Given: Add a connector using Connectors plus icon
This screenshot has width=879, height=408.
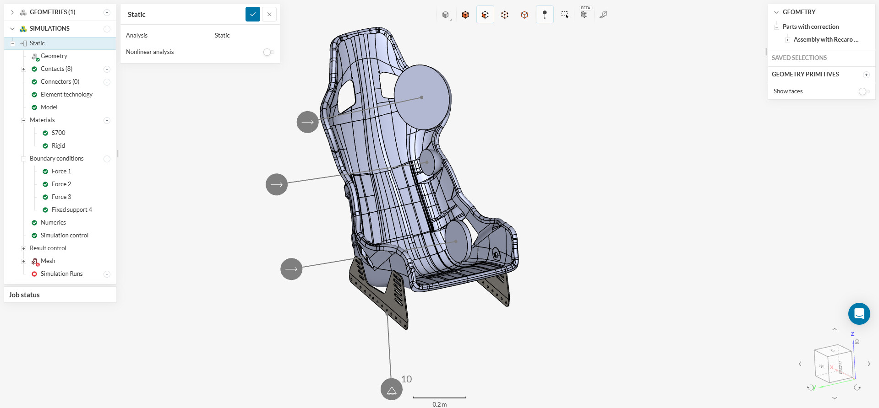Looking at the screenshot, I should point(107,82).
